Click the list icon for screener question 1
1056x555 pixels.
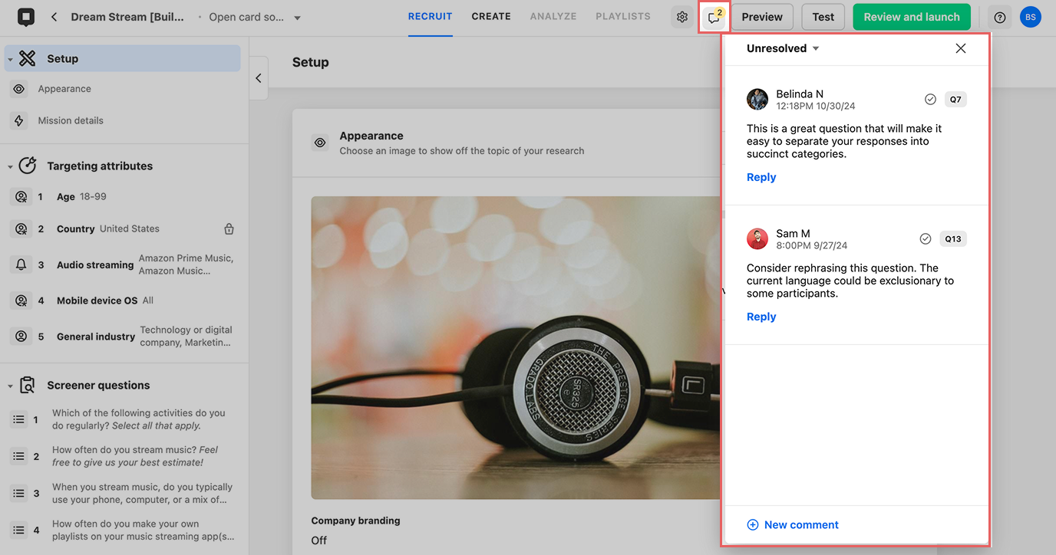[x=19, y=419]
